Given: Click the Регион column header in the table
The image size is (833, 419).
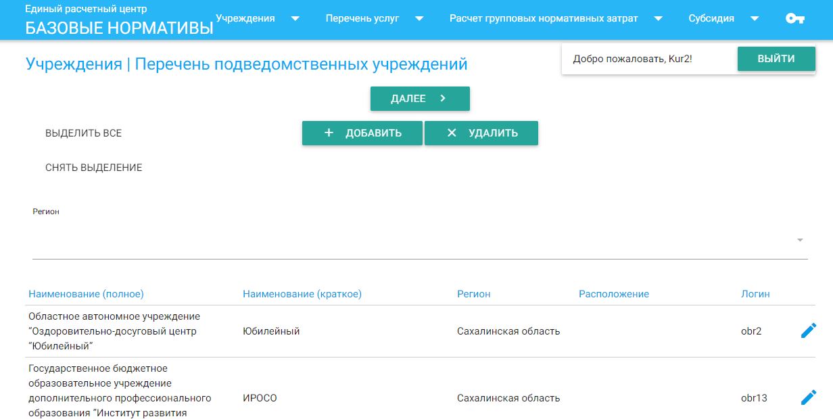Looking at the screenshot, I should tap(473, 294).
